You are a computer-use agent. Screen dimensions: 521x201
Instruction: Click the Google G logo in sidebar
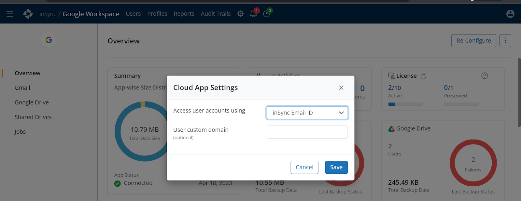pos(49,40)
